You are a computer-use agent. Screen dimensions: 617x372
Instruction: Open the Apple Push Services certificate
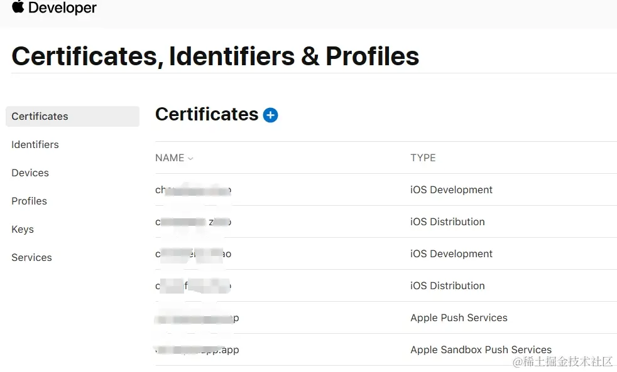(459, 317)
